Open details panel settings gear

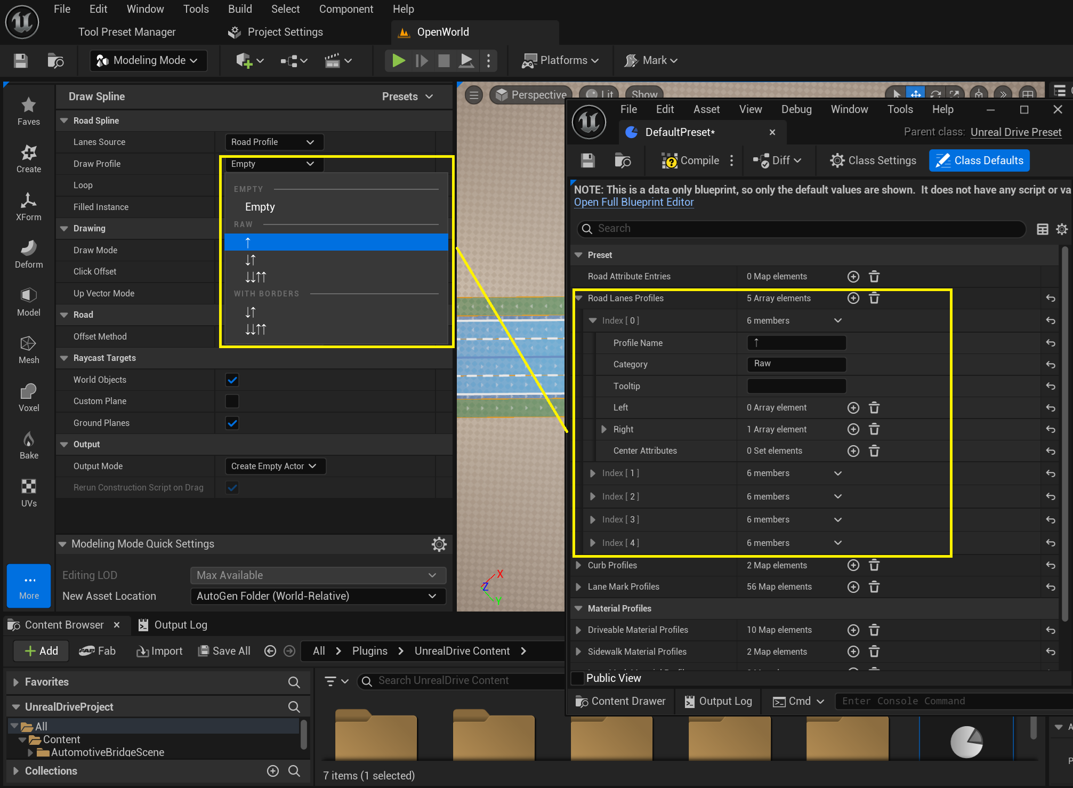(1062, 229)
